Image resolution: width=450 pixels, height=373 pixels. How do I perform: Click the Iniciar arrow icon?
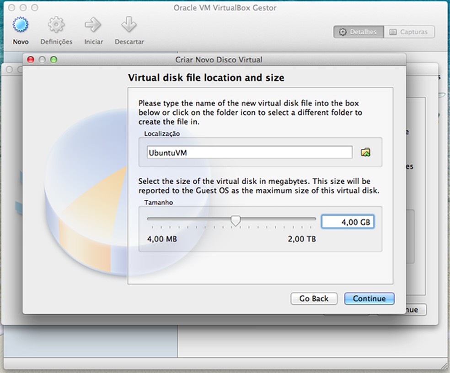click(x=93, y=25)
